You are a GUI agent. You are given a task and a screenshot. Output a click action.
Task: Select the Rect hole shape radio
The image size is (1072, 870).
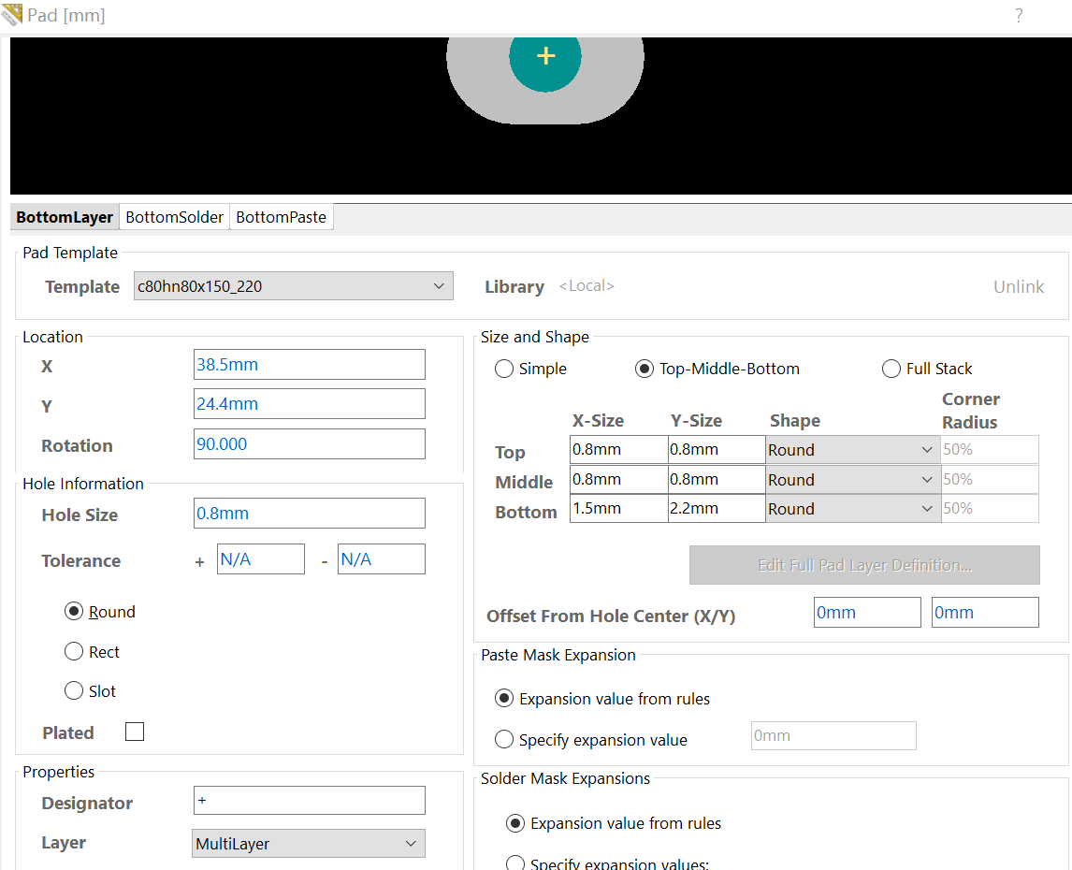pyautogui.click(x=74, y=651)
